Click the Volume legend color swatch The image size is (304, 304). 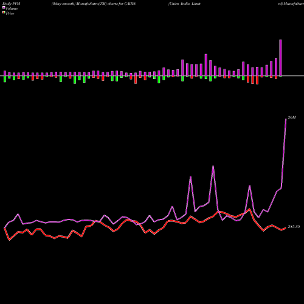(4, 7)
